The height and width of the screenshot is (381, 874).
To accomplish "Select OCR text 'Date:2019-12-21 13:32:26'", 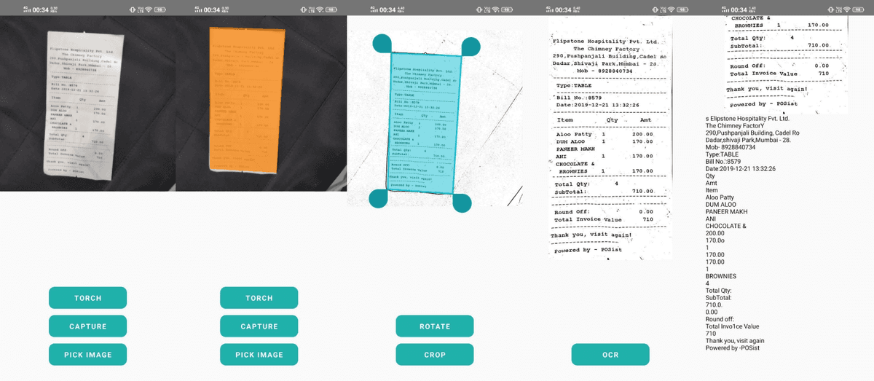I will tap(740, 169).
